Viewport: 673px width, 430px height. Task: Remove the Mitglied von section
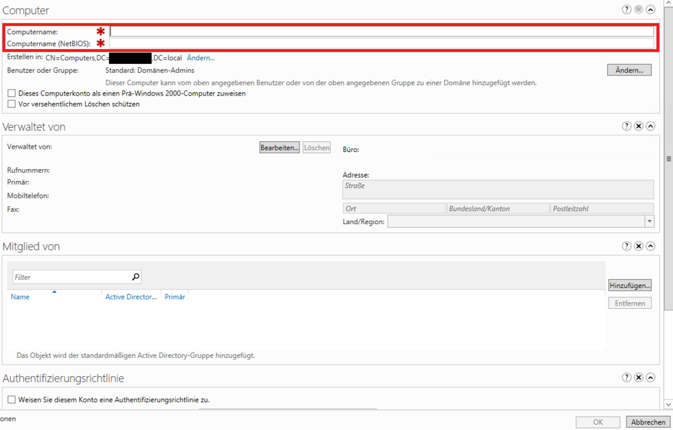tap(639, 246)
